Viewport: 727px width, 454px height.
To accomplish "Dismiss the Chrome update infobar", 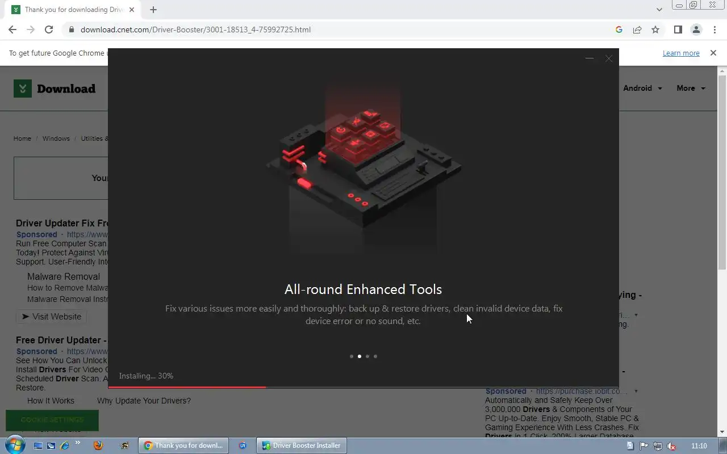I will 713,53.
